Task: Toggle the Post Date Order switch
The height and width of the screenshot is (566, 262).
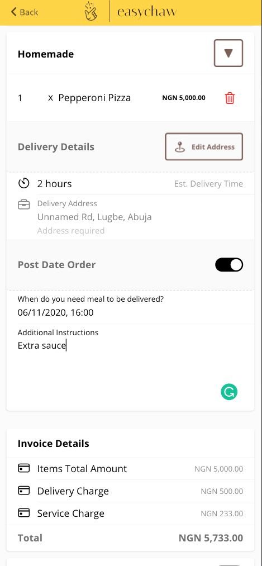Action: (x=229, y=265)
